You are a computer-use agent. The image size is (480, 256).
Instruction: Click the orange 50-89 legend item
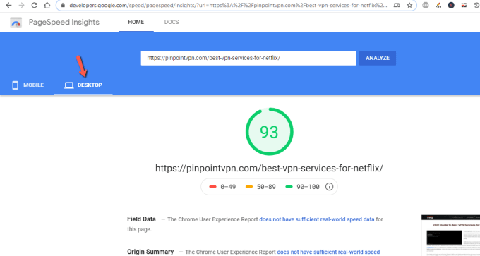tap(260, 187)
